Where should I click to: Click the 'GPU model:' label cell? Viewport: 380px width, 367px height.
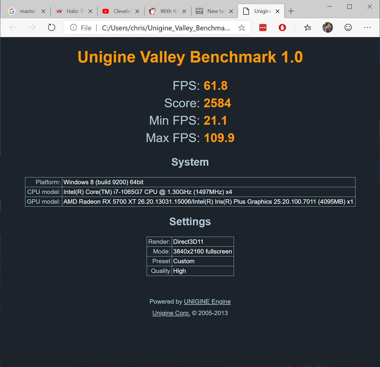tap(44, 202)
